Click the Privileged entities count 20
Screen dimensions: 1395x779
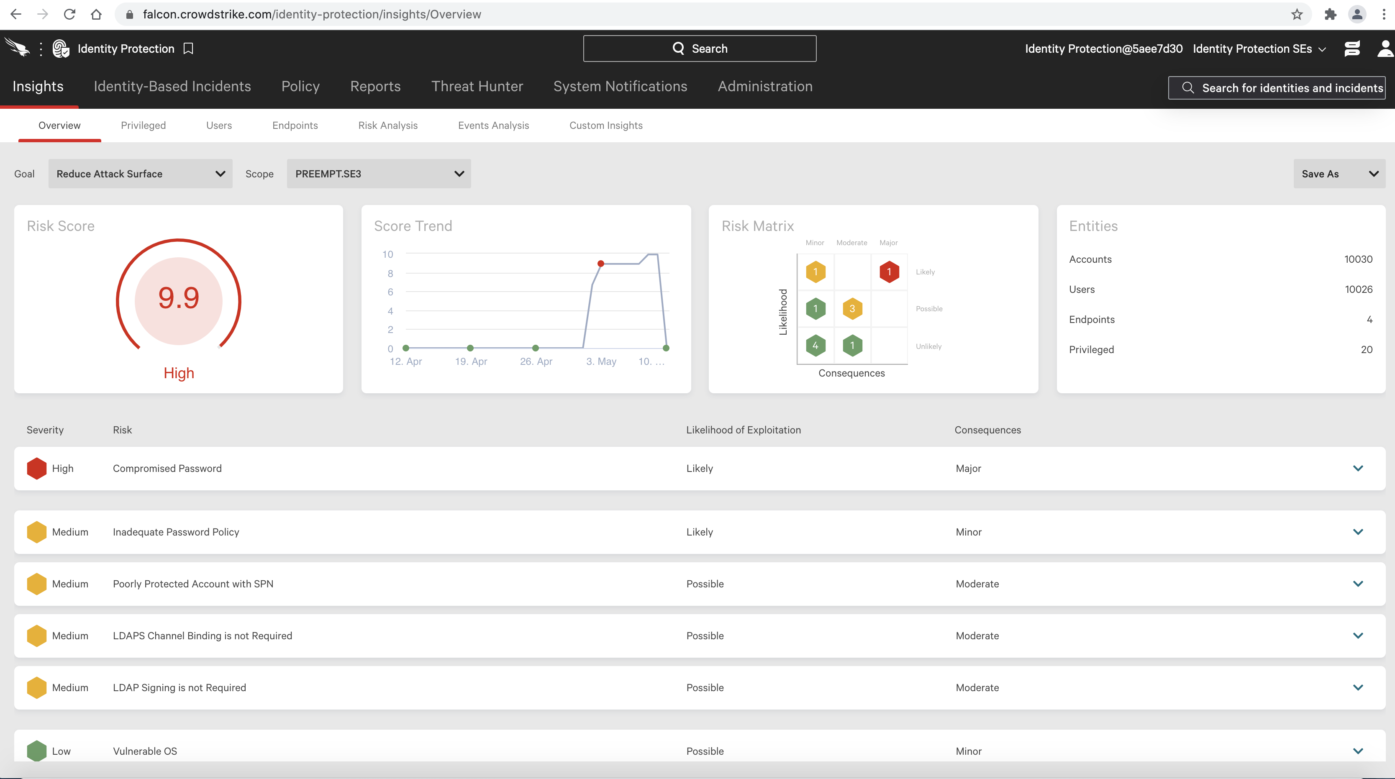click(x=1366, y=350)
